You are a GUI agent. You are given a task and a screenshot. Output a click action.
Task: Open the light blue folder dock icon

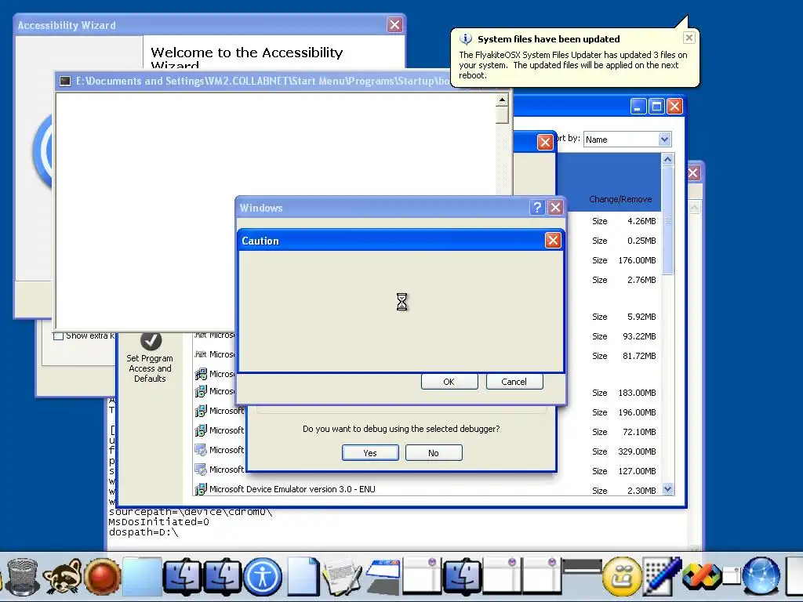(142, 576)
